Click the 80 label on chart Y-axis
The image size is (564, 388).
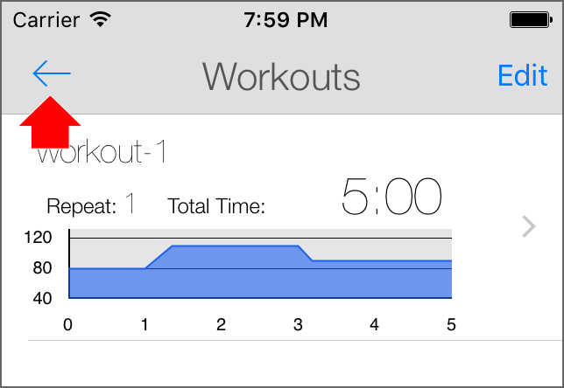pyautogui.click(x=43, y=268)
